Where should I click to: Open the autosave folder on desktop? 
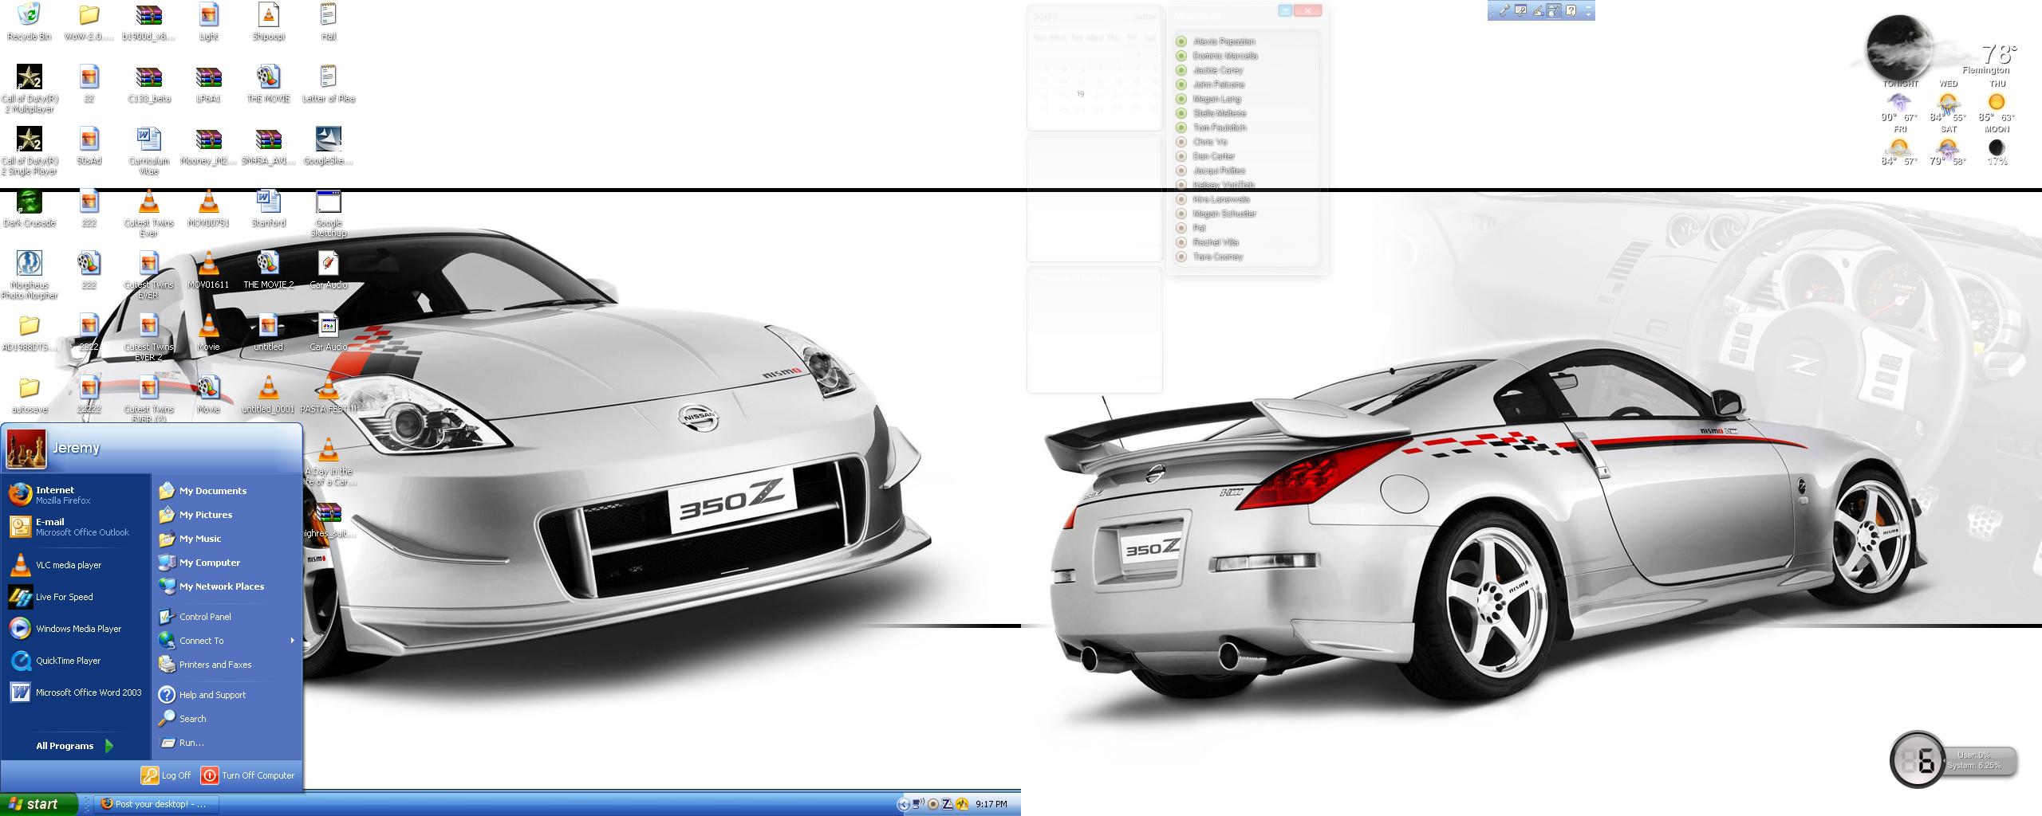[x=29, y=395]
